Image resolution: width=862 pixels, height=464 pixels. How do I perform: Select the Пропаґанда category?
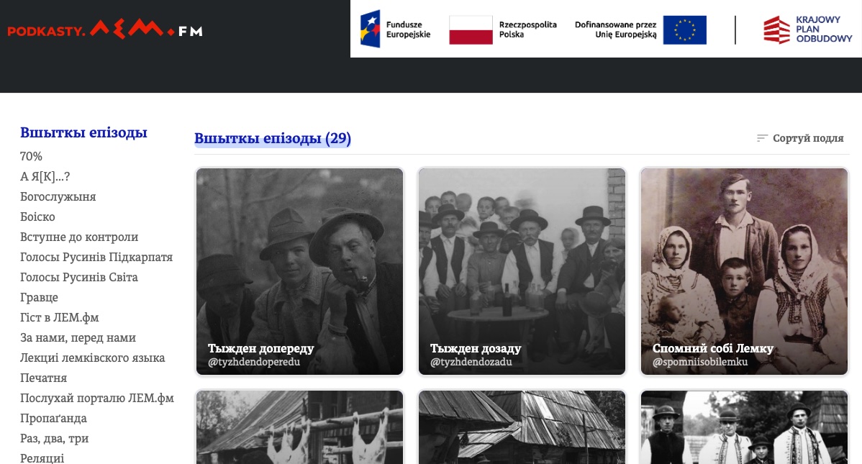[53, 419]
